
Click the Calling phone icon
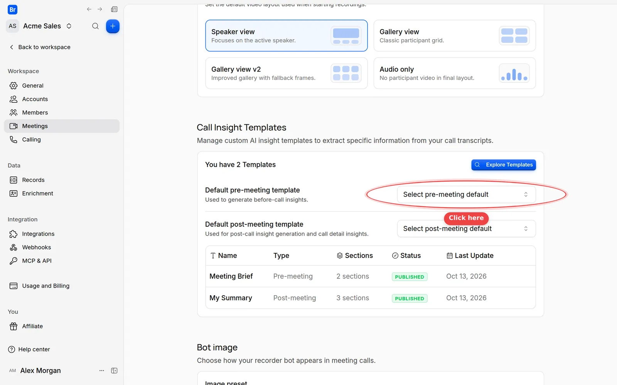(13, 139)
